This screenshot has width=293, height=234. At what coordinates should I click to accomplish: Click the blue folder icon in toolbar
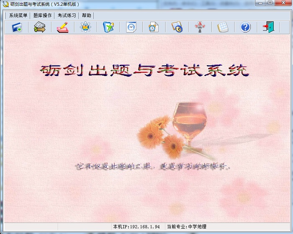17,28
